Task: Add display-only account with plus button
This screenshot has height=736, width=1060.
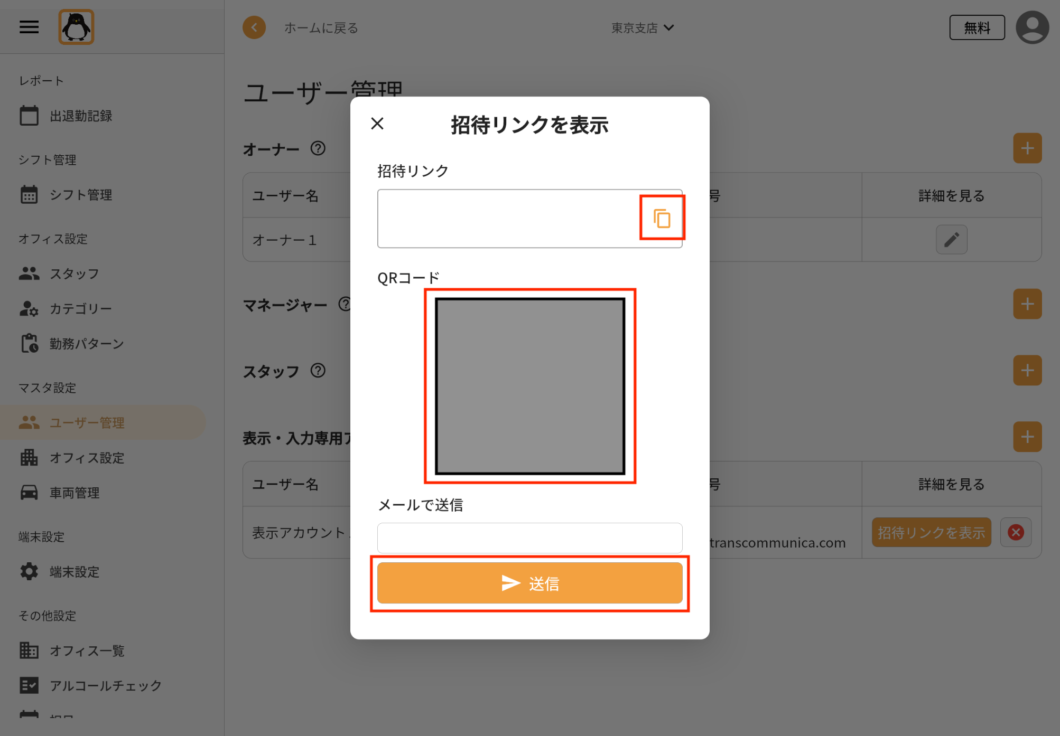Action: tap(1027, 437)
